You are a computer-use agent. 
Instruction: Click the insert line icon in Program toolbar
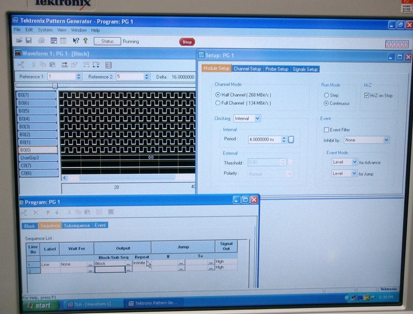[24, 212]
